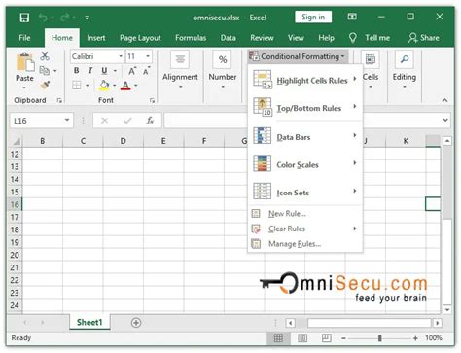The width and height of the screenshot is (461, 353).
Task: Switch to the Review tab
Action: point(262,38)
